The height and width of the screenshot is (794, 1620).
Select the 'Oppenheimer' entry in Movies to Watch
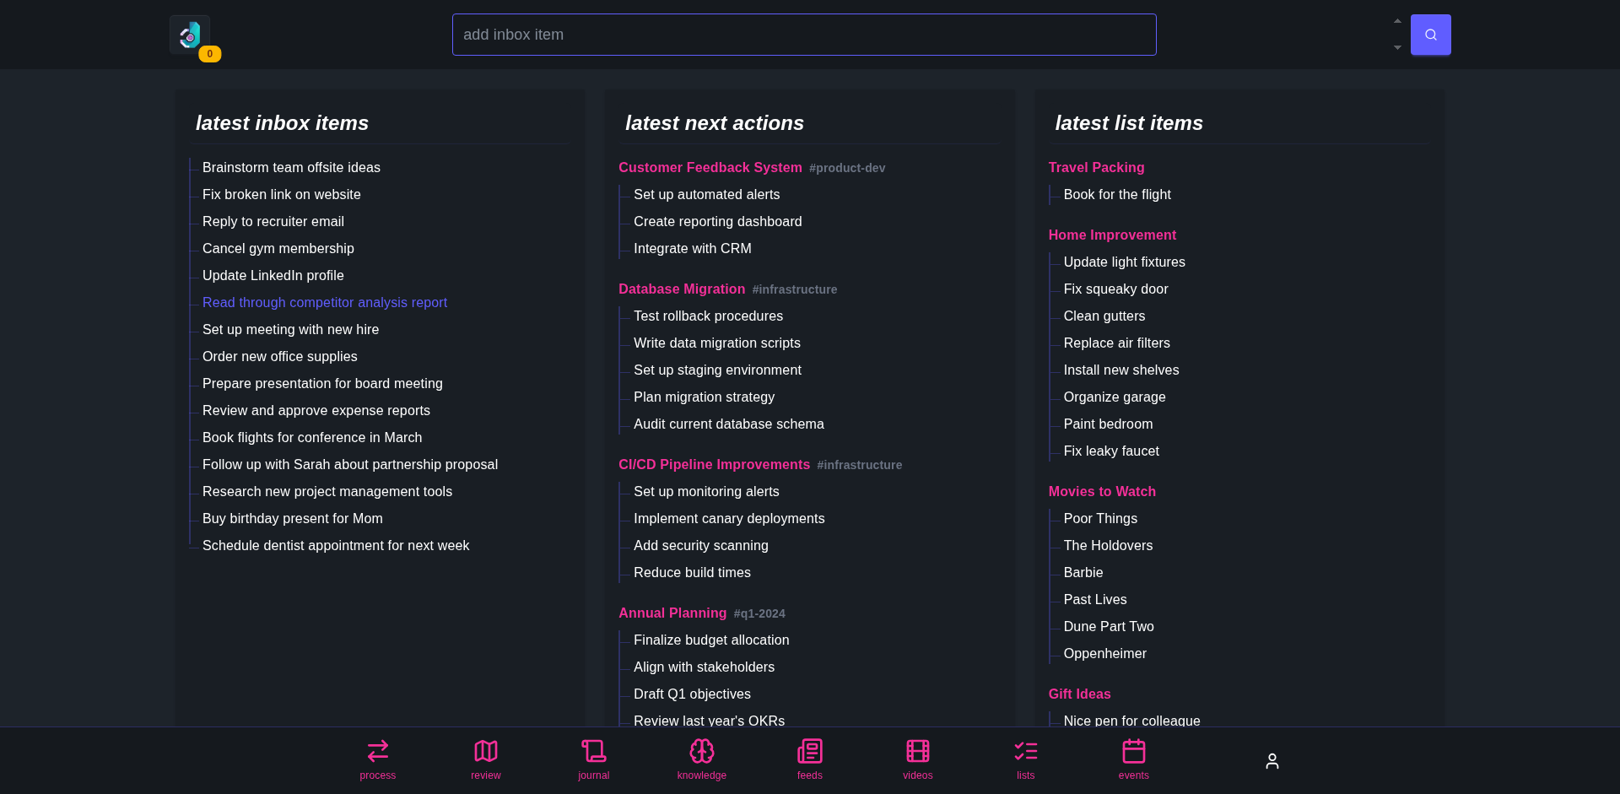[x=1104, y=653]
